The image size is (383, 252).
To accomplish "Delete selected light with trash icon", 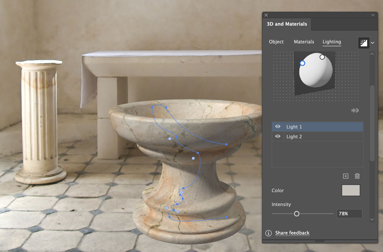I will point(357,176).
